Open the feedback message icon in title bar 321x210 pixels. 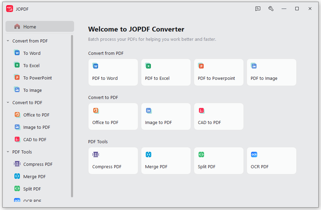(x=258, y=9)
